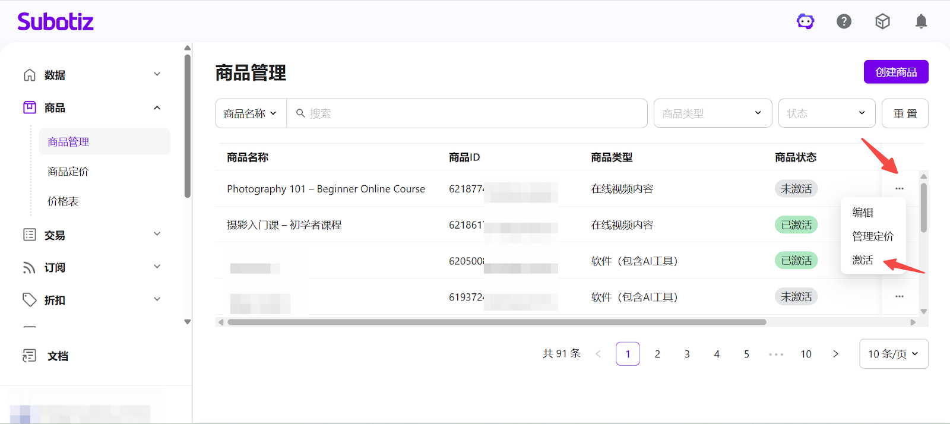Open the notifications bell
This screenshot has height=424, width=950.
point(921,22)
